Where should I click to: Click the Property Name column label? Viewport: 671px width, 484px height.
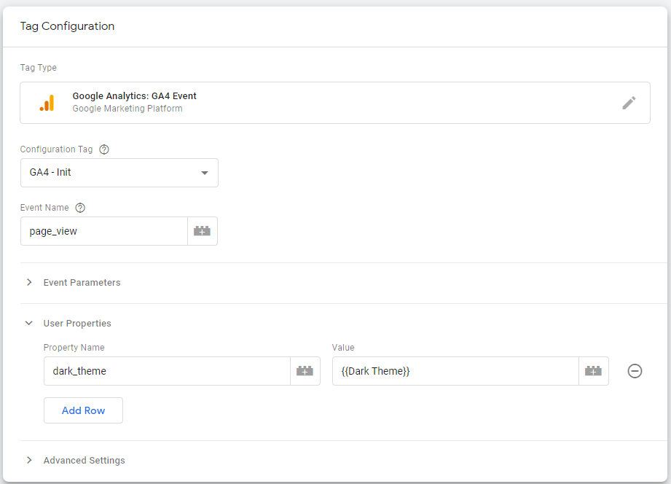74,348
